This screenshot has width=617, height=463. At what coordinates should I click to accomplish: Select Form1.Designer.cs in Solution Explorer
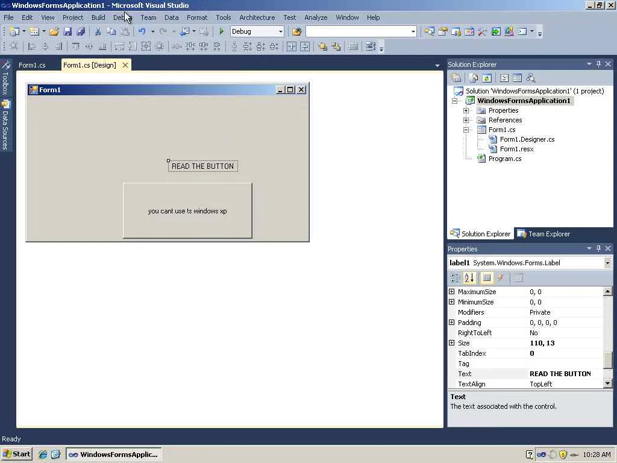click(527, 139)
